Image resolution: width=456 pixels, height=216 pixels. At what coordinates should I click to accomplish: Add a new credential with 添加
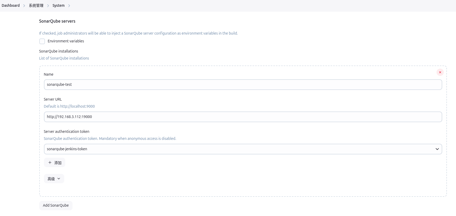point(55,163)
